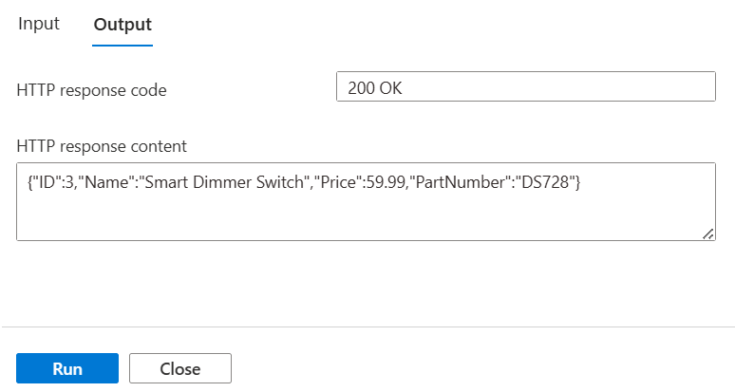The height and width of the screenshot is (392, 735).
Task: Grab the response content resize handle
Action: pyautogui.click(x=708, y=233)
